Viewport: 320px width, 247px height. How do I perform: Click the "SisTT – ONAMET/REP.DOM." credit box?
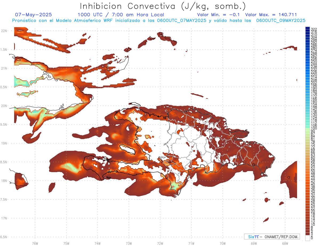coord(272,237)
